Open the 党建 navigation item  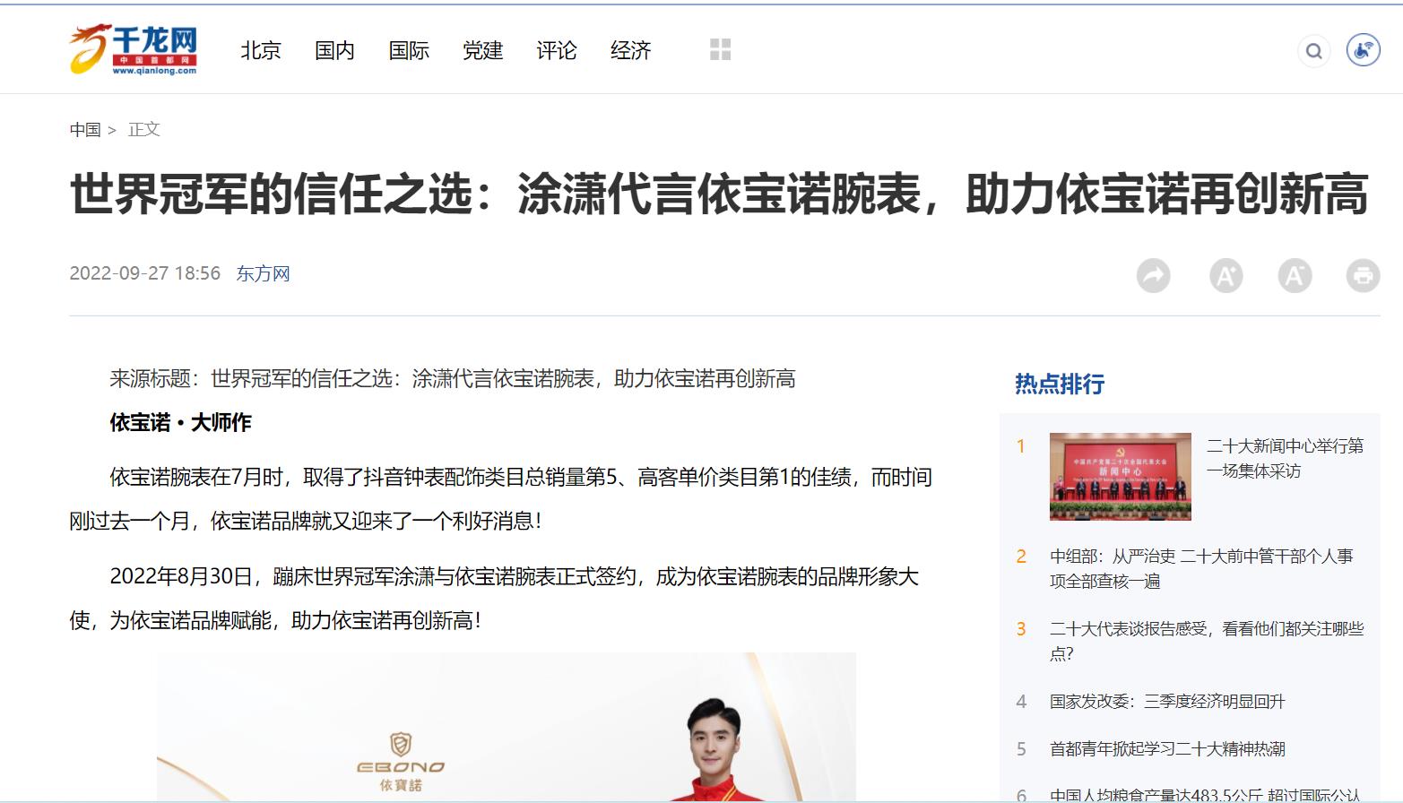[482, 50]
